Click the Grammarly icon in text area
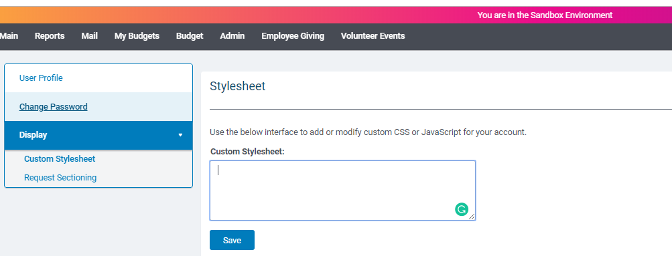The width and height of the screenshot is (672, 256). click(x=461, y=209)
